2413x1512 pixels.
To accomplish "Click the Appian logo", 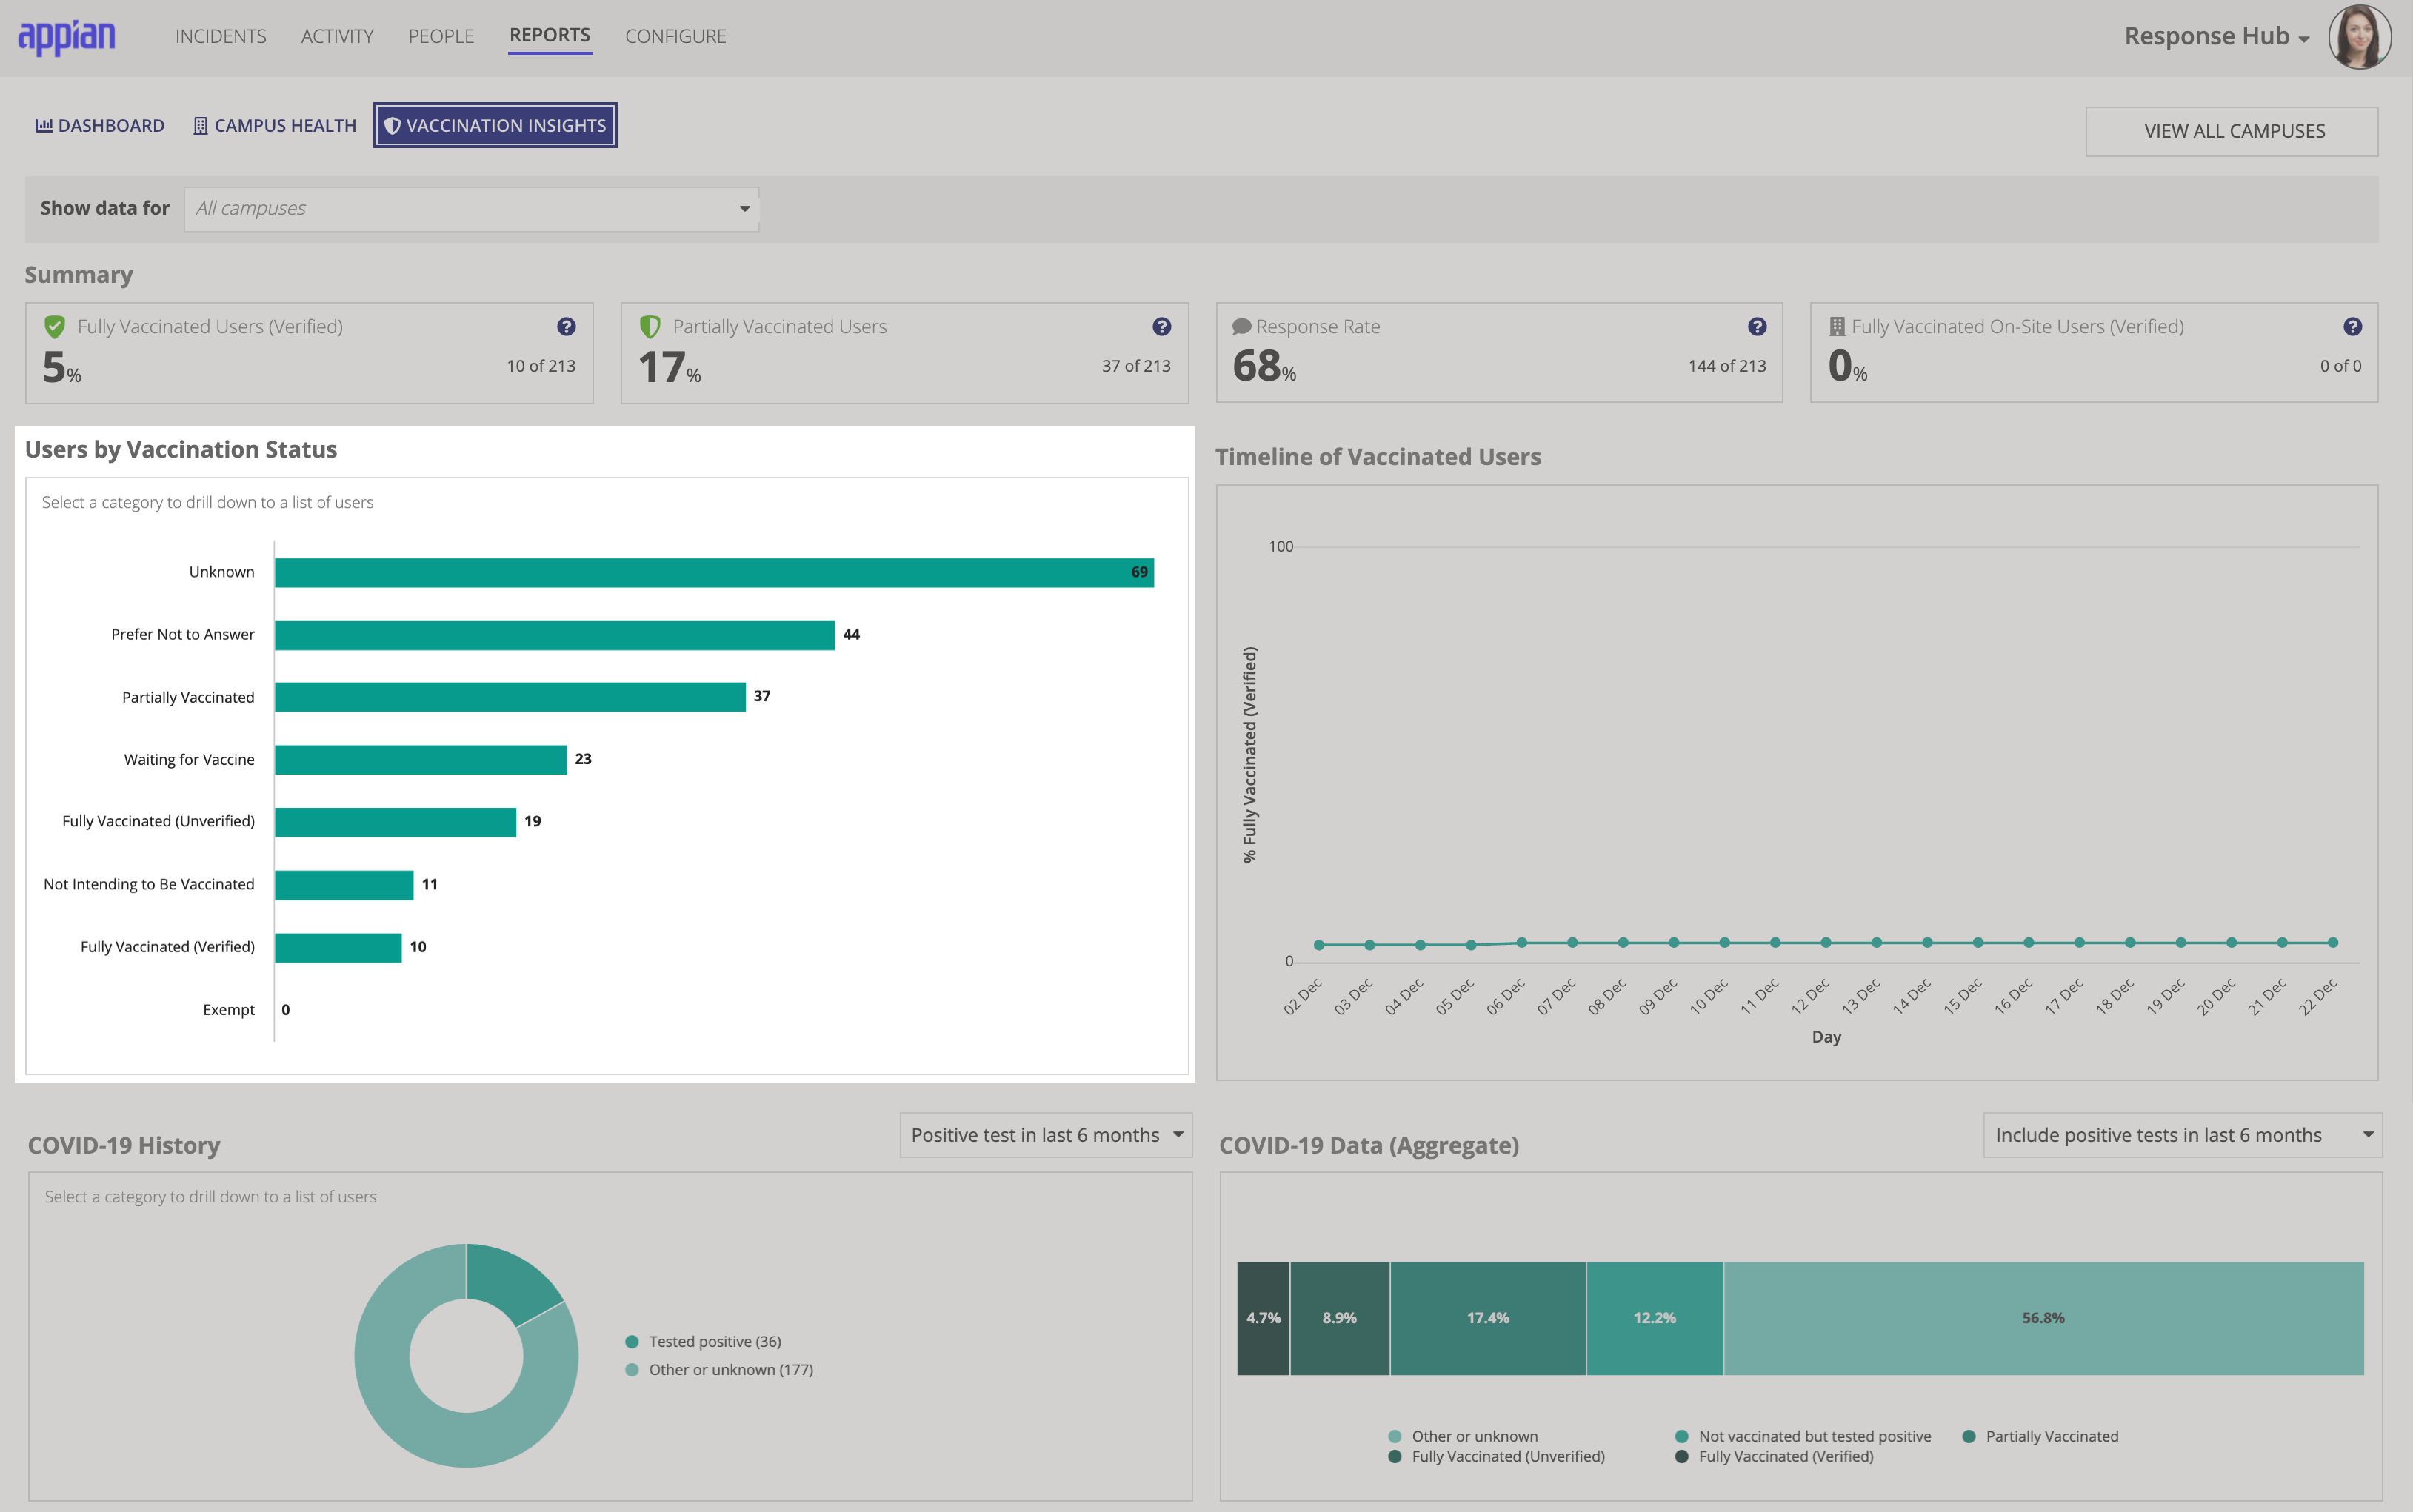I will pos(67,37).
